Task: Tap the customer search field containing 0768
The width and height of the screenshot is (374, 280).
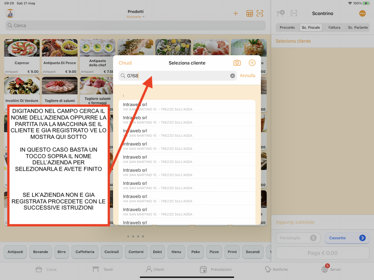Action: (x=178, y=76)
